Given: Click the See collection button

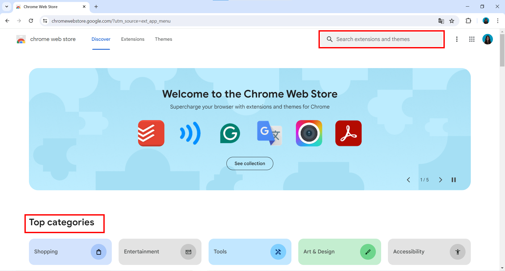Looking at the screenshot, I should tap(250, 163).
